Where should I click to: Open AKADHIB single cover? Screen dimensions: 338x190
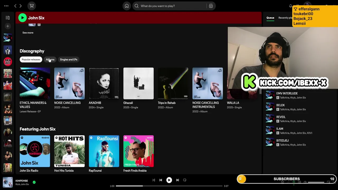click(x=104, y=83)
